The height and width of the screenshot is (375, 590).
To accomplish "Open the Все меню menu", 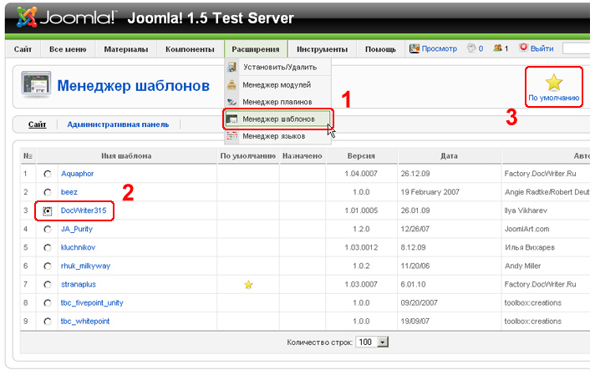I will [x=68, y=49].
